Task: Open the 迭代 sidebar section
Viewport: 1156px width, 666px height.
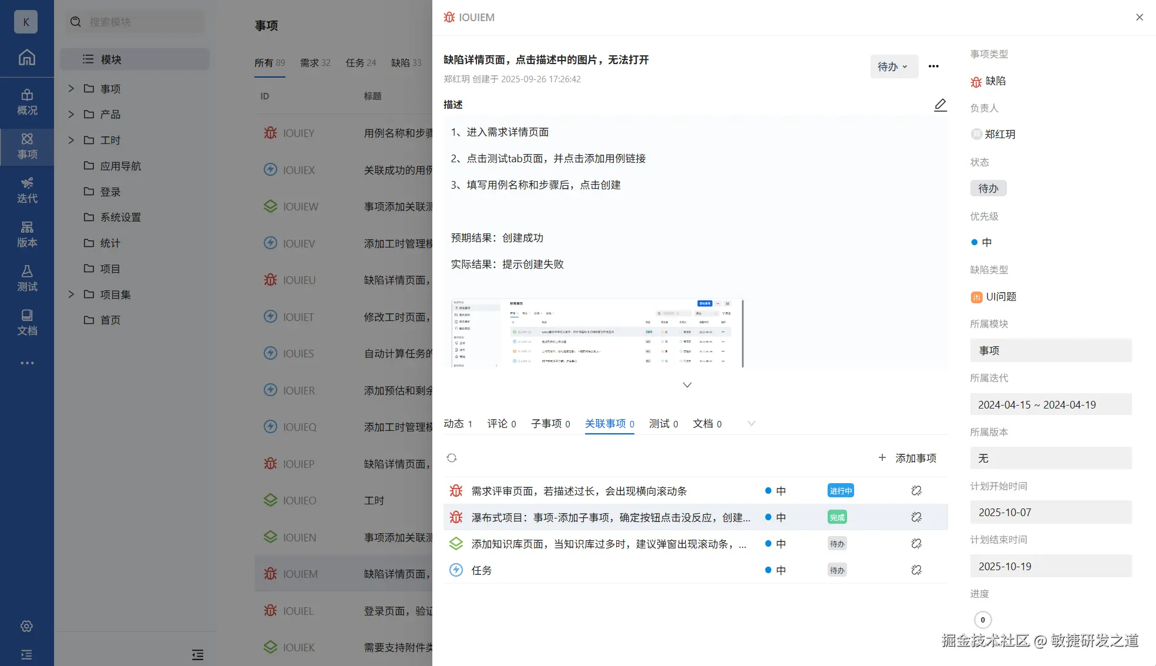Action: point(27,190)
